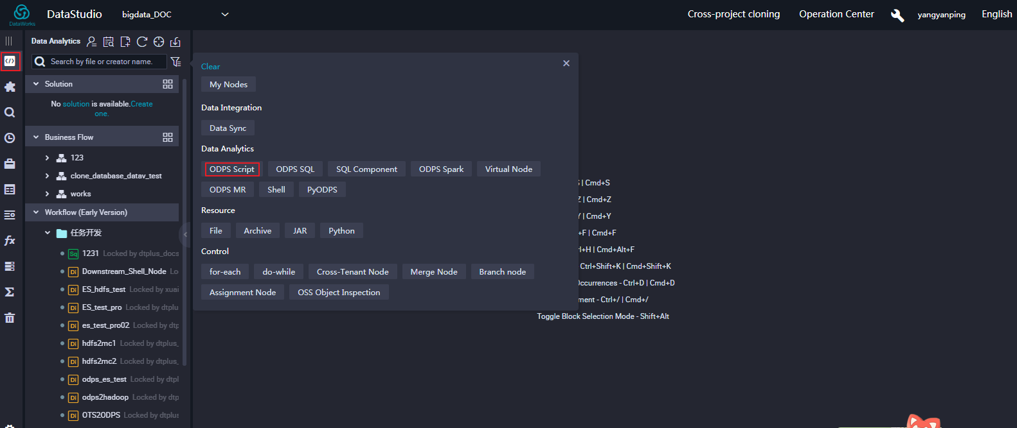Select the for-each control filter
The height and width of the screenshot is (428, 1017).
pos(225,272)
